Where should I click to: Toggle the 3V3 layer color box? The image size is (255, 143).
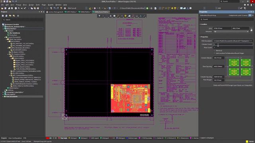[112, 138]
